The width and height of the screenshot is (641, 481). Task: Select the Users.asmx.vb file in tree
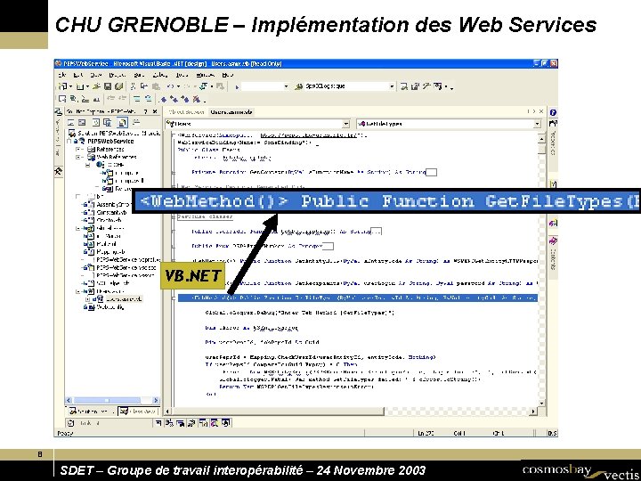coord(124,299)
